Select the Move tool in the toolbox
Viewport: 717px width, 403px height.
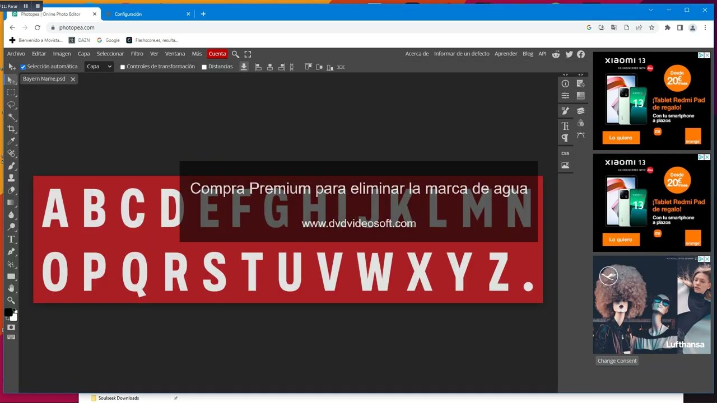[11, 80]
